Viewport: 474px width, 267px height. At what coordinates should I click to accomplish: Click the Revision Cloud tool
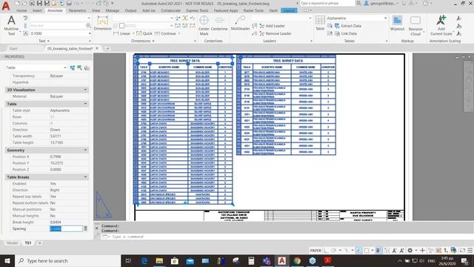(415, 26)
